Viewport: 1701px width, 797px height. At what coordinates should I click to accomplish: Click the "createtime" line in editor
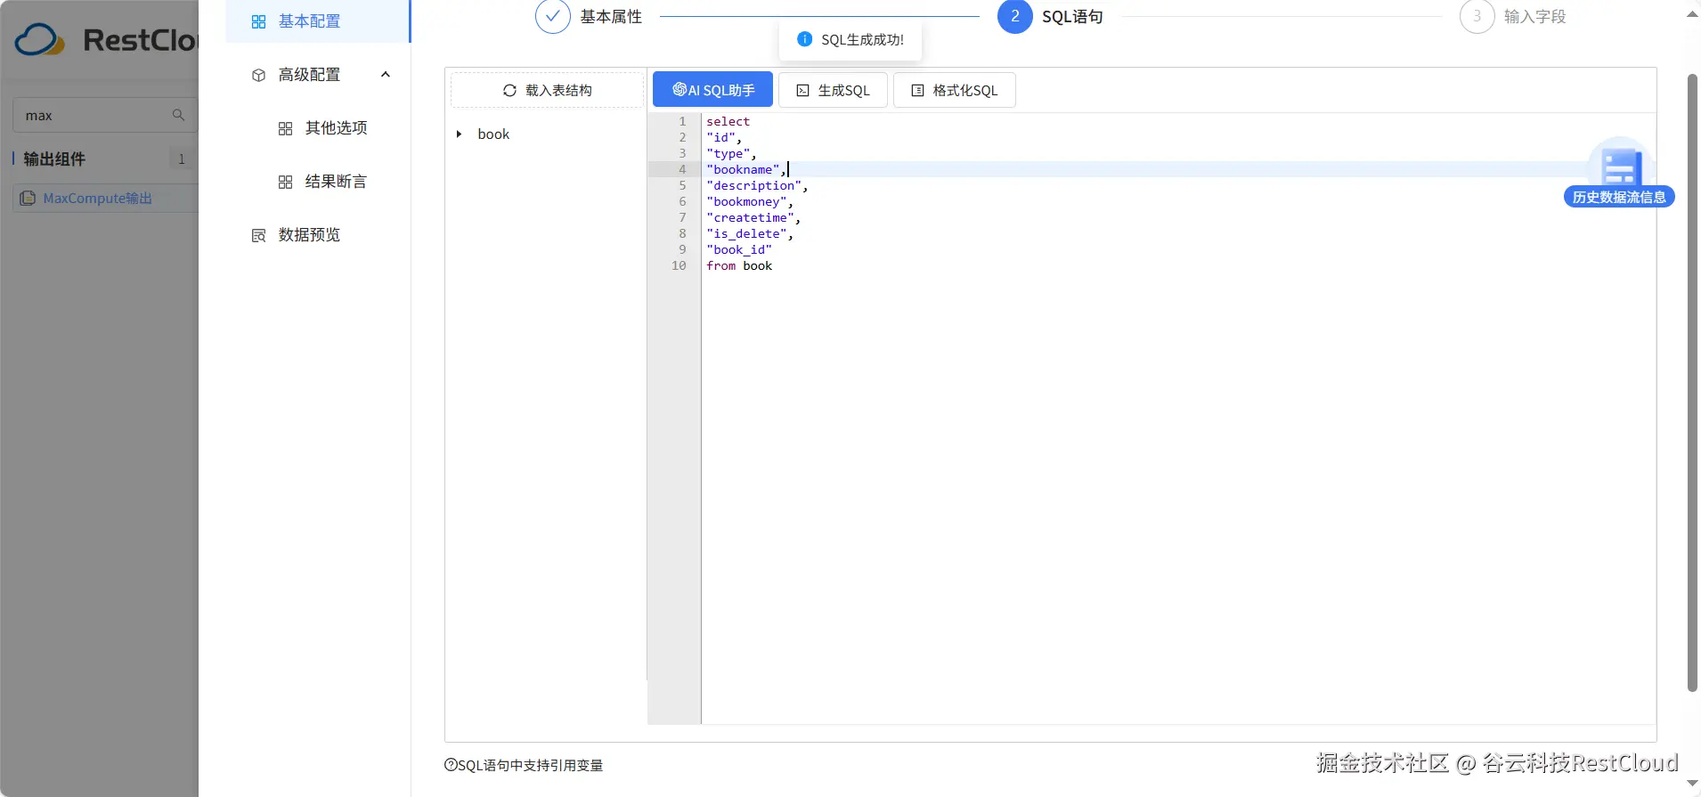point(753,217)
